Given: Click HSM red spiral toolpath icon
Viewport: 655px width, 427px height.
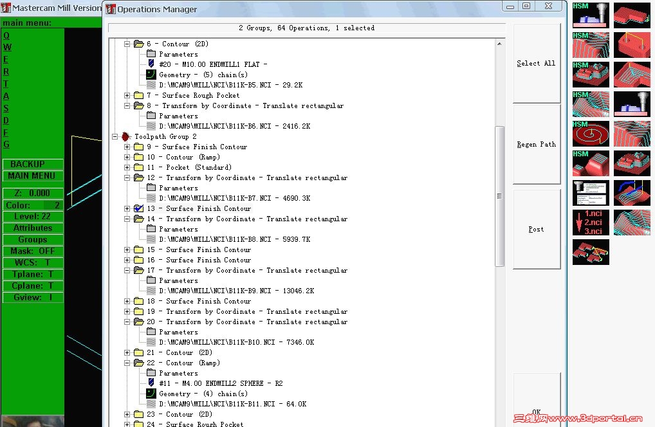Looking at the screenshot, I should [591, 134].
